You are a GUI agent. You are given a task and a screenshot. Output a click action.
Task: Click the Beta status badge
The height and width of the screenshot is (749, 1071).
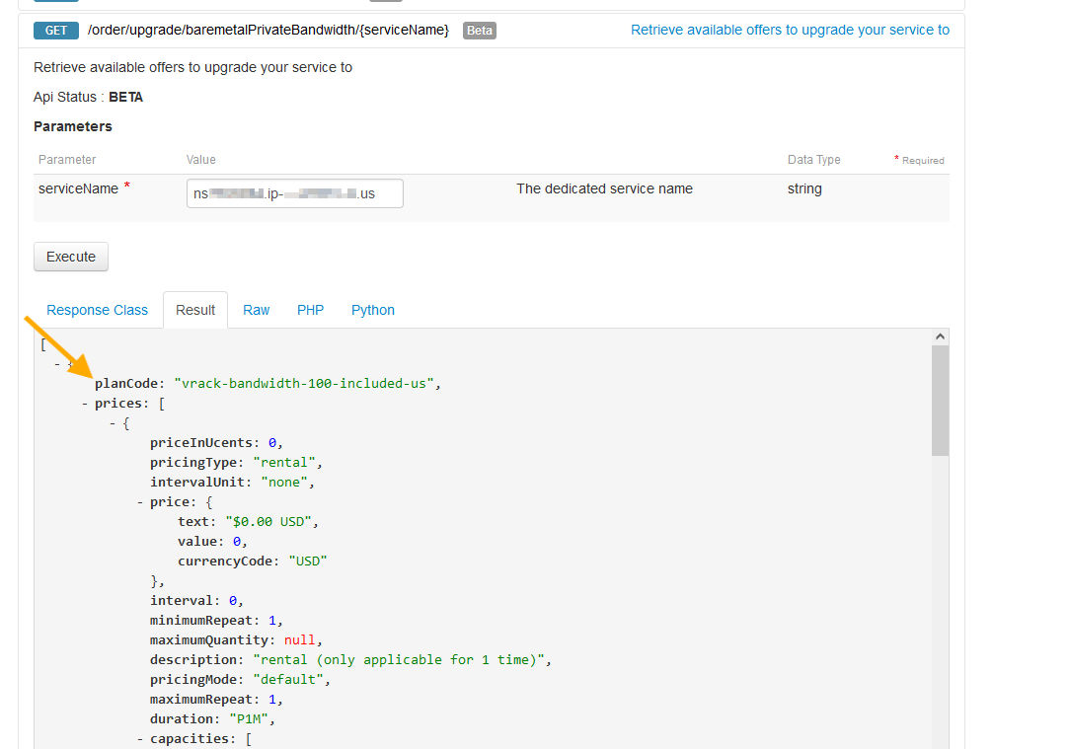point(480,30)
